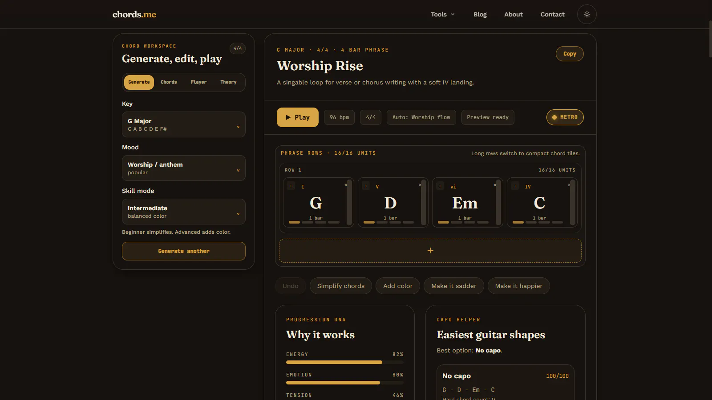
Task: Click the Energy progress bar
Action: click(345, 362)
